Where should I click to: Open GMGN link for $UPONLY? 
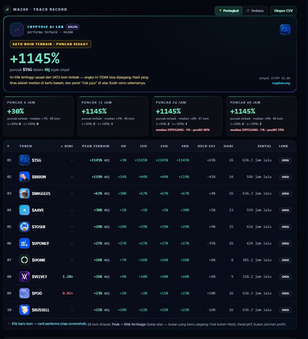click(285, 243)
